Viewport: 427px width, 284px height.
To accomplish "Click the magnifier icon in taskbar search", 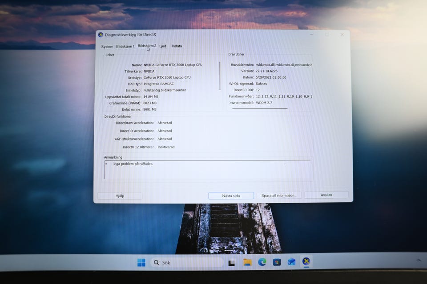I will [x=156, y=263].
